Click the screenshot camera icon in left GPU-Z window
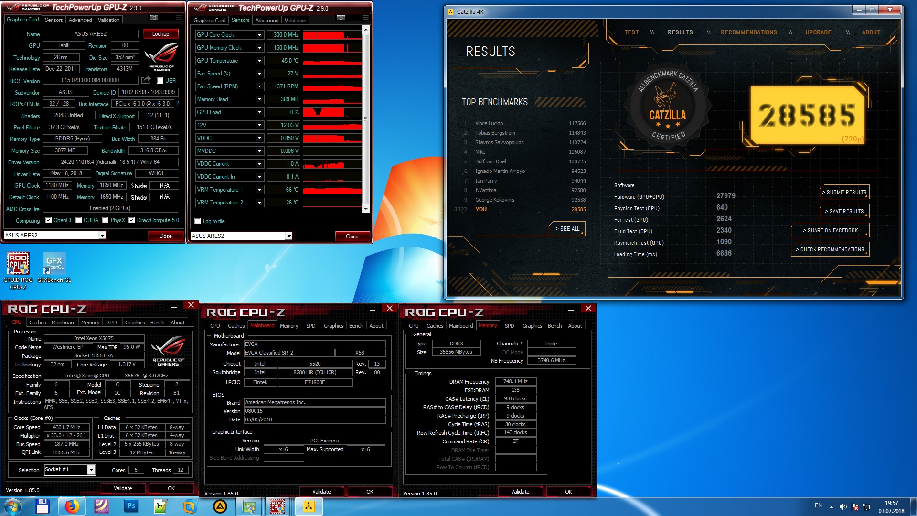This screenshot has height=516, width=917. coord(154,18)
